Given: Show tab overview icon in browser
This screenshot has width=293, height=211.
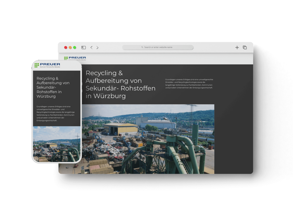Looking at the screenshot, I should click(x=245, y=48).
